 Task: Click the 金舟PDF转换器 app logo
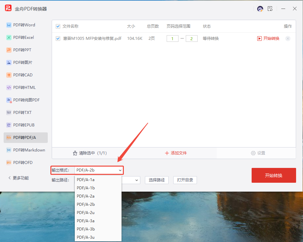8,8
